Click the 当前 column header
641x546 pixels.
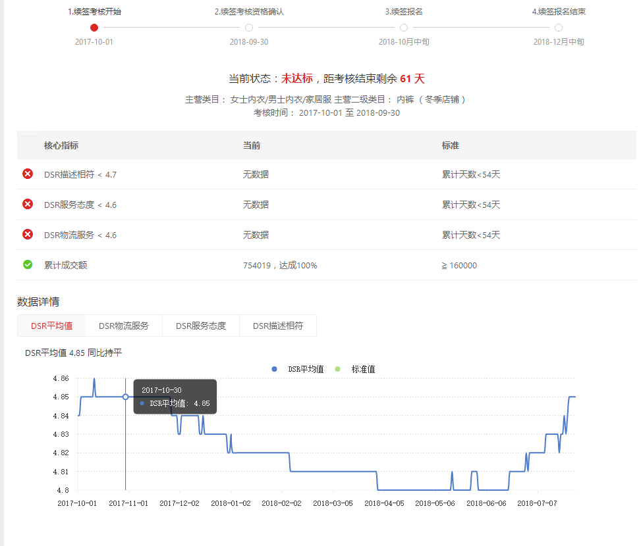[252, 145]
